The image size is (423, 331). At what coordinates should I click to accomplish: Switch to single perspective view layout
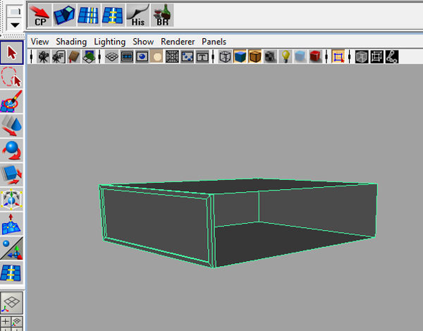(x=11, y=303)
